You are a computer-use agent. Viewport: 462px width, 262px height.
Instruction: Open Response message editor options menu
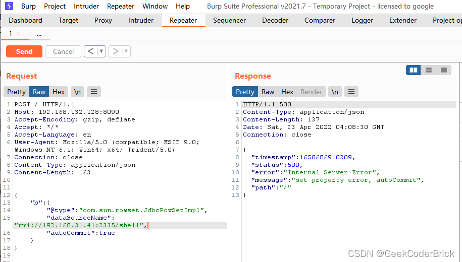(351, 92)
